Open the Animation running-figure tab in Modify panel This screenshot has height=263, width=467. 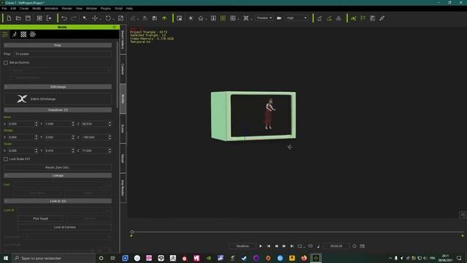point(15,34)
